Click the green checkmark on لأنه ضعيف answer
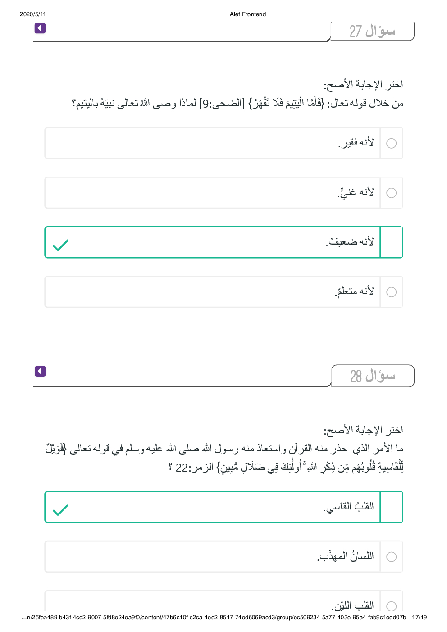This screenshot has height=632, width=447. (x=60, y=245)
